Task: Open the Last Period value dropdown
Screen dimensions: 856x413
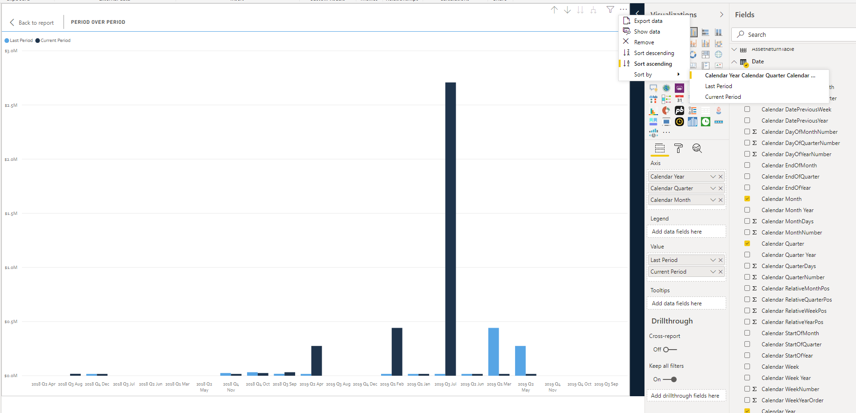Action: [713, 260]
